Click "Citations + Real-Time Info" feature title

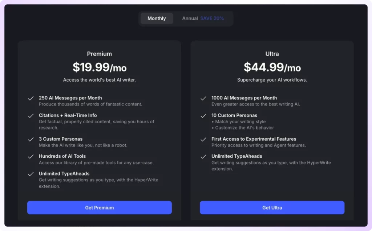[x=68, y=115]
